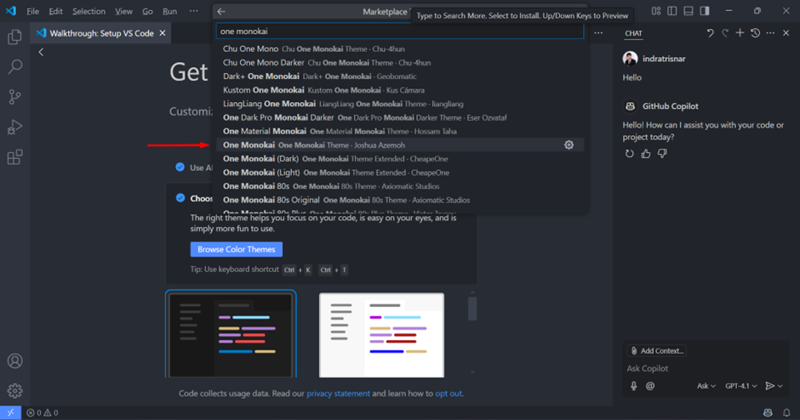Click Copilot status icon in status bar
This screenshot has width=800, height=420.
[x=768, y=413]
